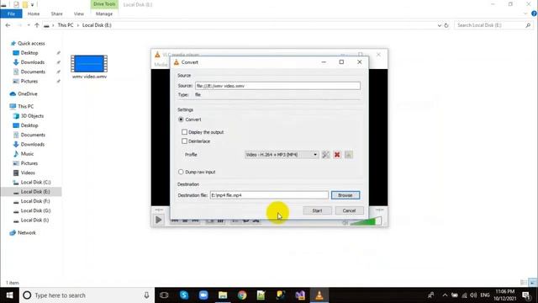
Task: Adjust the VLC green volume slider
Action: (366, 221)
